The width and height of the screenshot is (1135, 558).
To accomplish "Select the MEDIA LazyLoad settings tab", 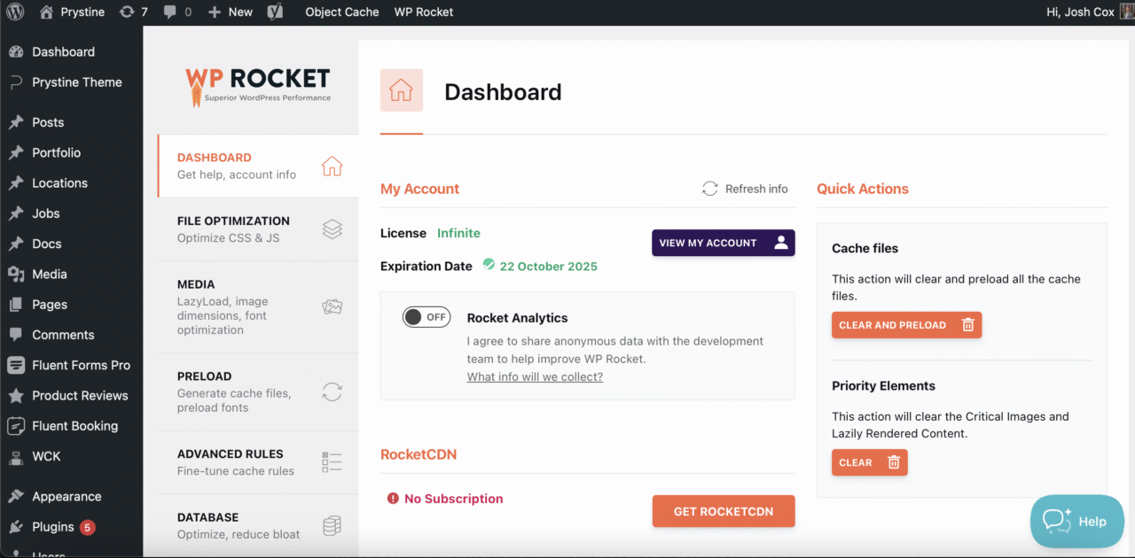I will coord(258,306).
